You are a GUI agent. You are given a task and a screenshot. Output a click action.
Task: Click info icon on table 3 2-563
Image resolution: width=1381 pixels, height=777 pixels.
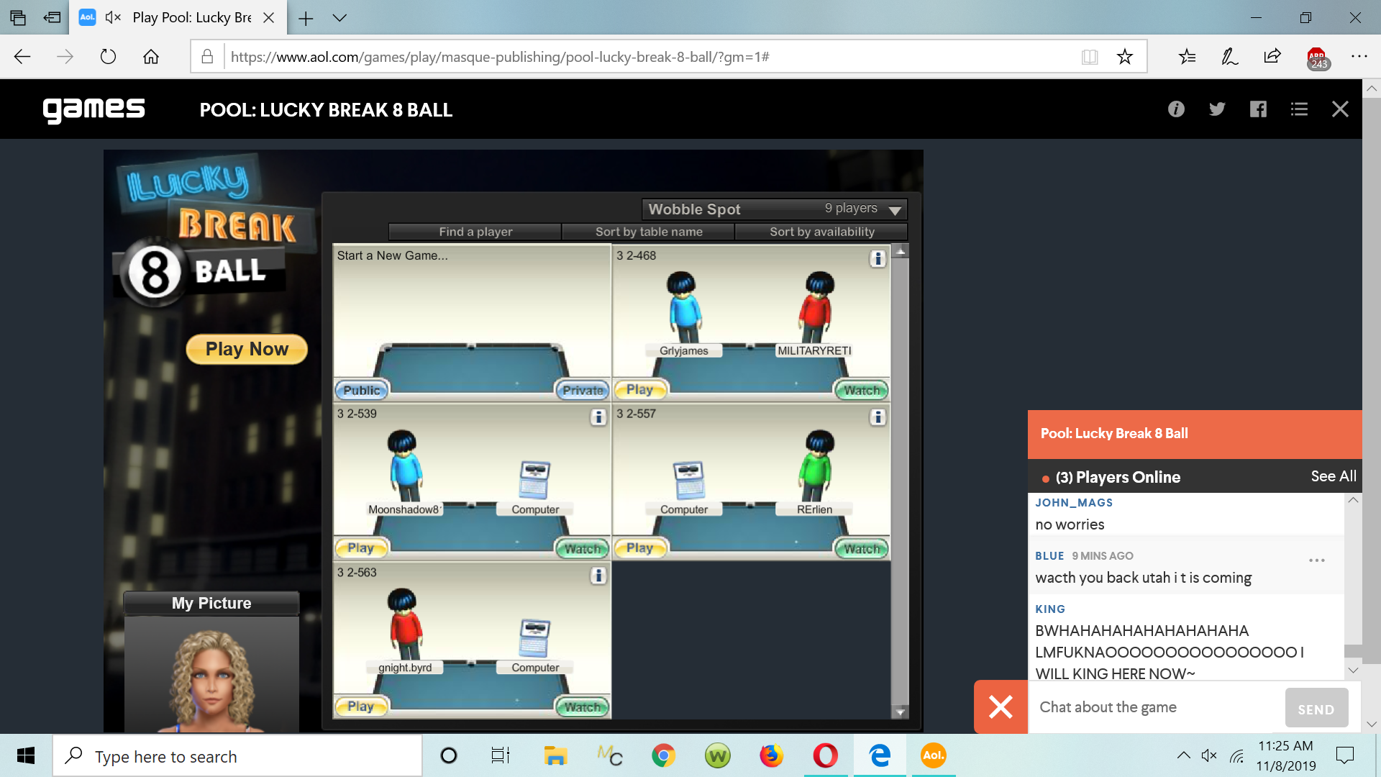point(598,576)
